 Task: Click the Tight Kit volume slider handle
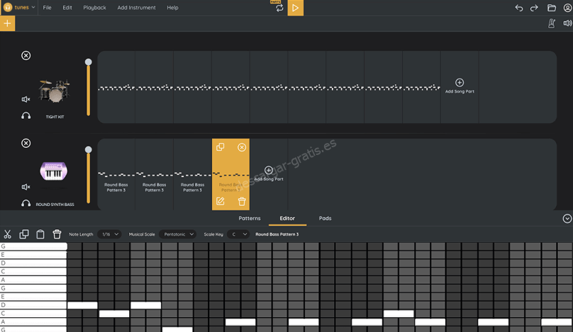[89, 62]
